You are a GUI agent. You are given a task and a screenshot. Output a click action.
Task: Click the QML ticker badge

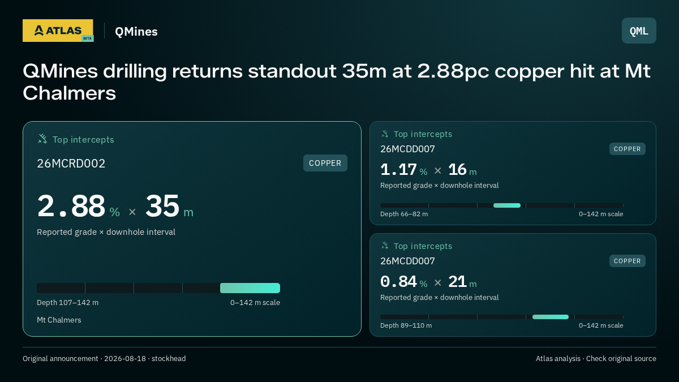[639, 31]
